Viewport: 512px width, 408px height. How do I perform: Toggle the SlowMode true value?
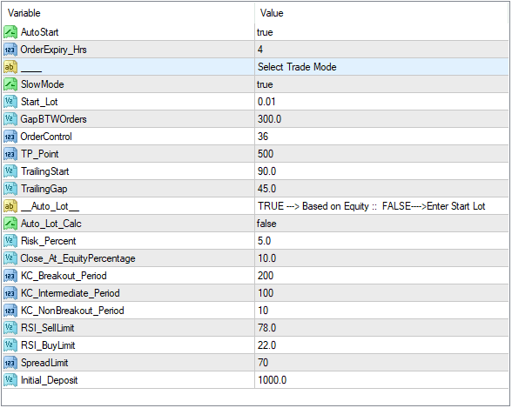(x=381, y=84)
